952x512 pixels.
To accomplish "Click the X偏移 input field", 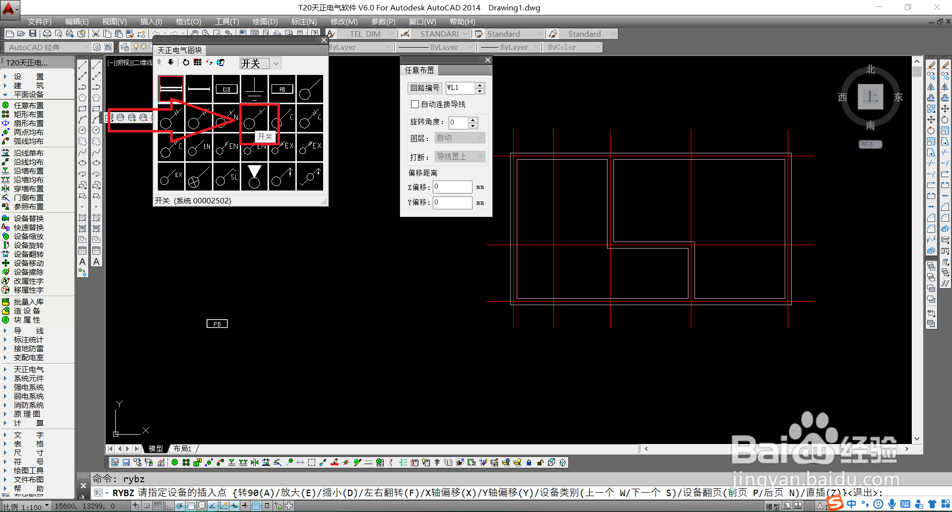I will click(x=452, y=187).
